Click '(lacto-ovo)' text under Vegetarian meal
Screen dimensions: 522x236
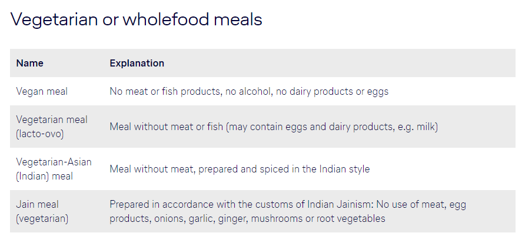point(39,134)
